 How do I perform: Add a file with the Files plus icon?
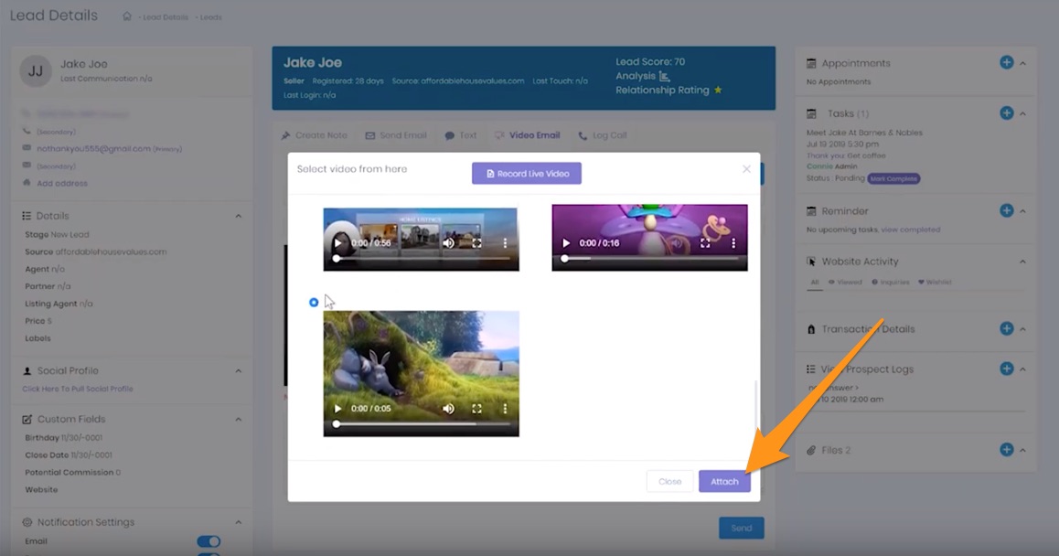point(1006,449)
